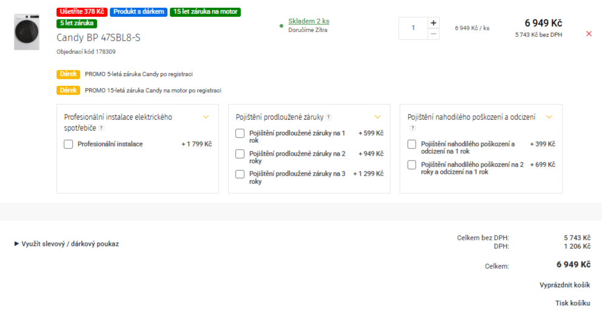Click the quantity input field
The image size is (602, 325).
coord(413,28)
